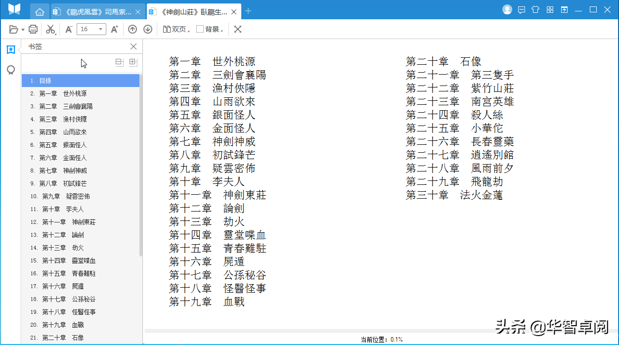Screen dimensions: 619x345
Task: Select bookmark 第七章 神劍神威
Action: [x=81, y=171]
